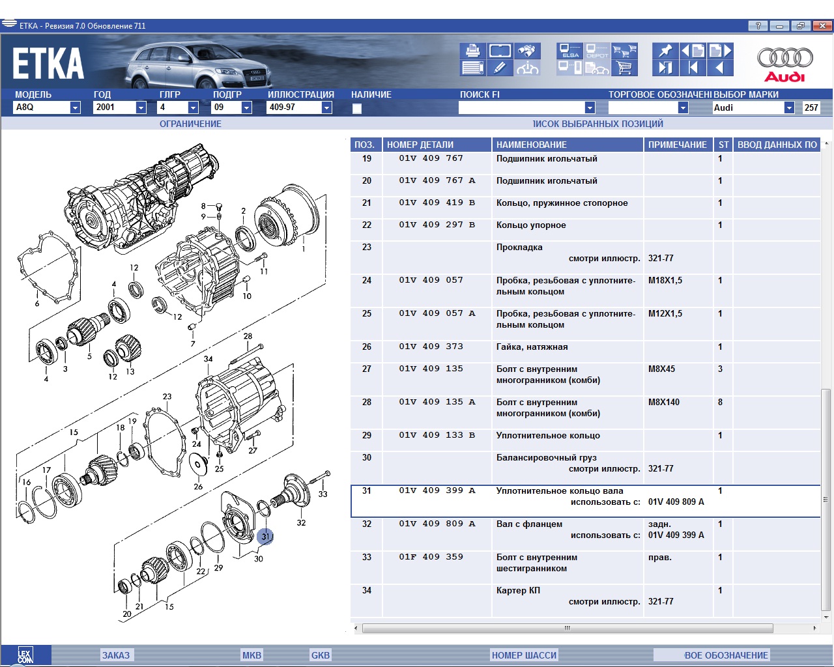The height and width of the screenshot is (667, 834).
Task: Select row 31 part 01V 409 399 A
Action: pos(585,501)
